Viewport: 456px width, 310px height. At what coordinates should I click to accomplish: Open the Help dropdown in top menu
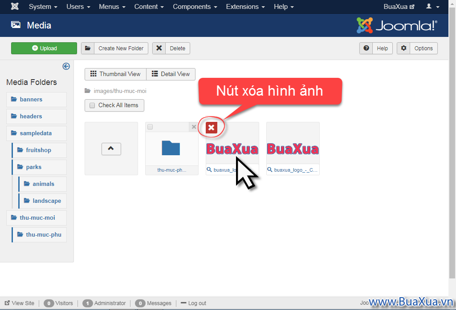pos(284,7)
